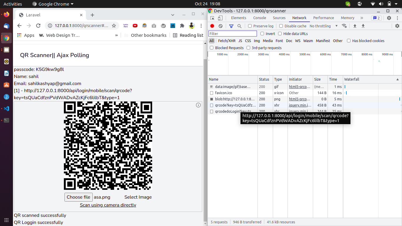Switch to Elements tab
This screenshot has width=402, height=226.
pos(239,18)
